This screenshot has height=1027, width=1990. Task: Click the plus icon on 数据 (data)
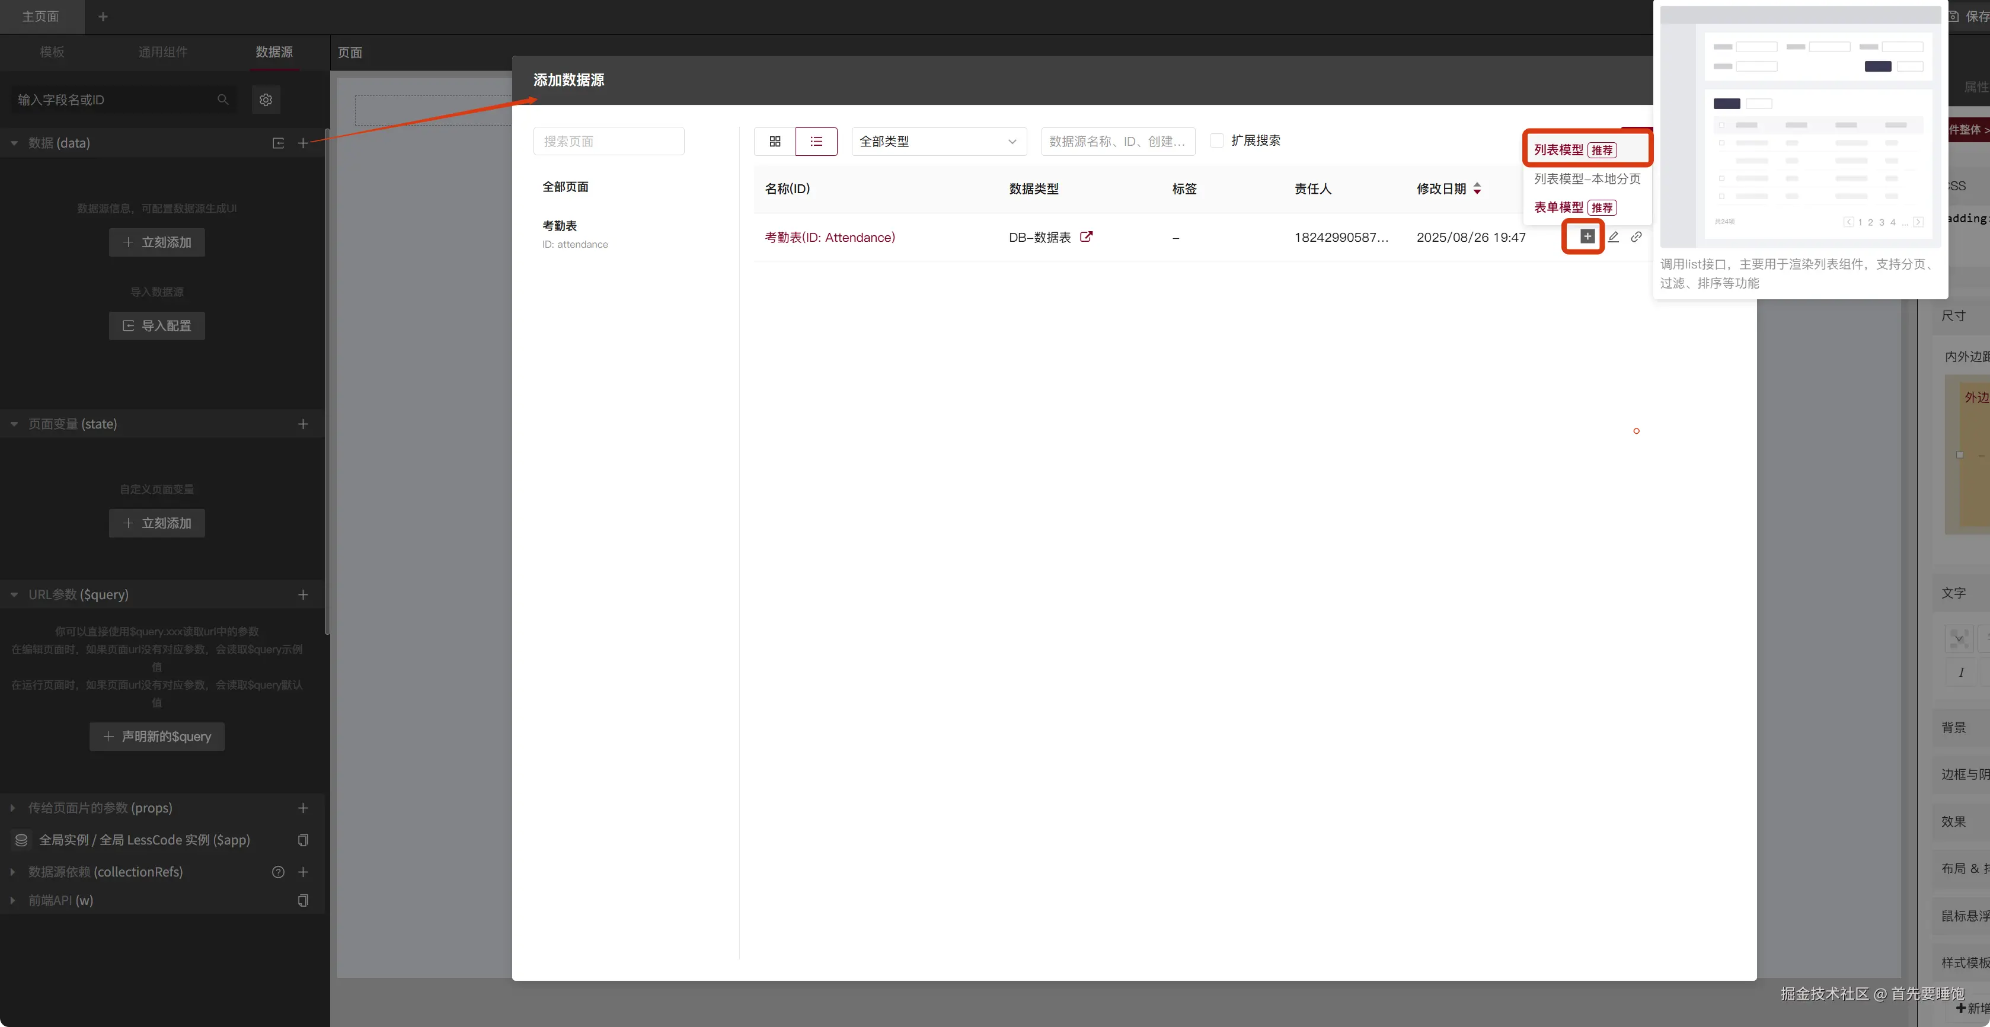pyautogui.click(x=303, y=143)
